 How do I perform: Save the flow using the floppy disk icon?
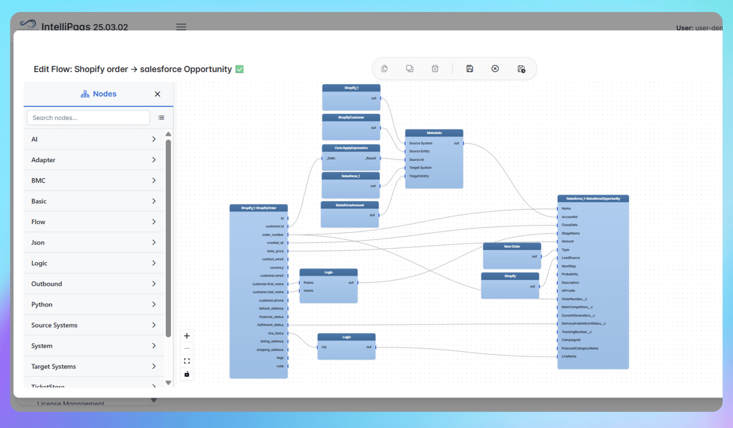(x=469, y=69)
